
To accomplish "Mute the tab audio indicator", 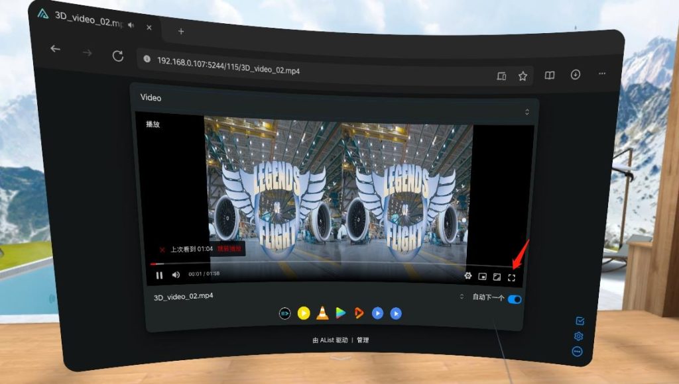I will click(x=131, y=26).
